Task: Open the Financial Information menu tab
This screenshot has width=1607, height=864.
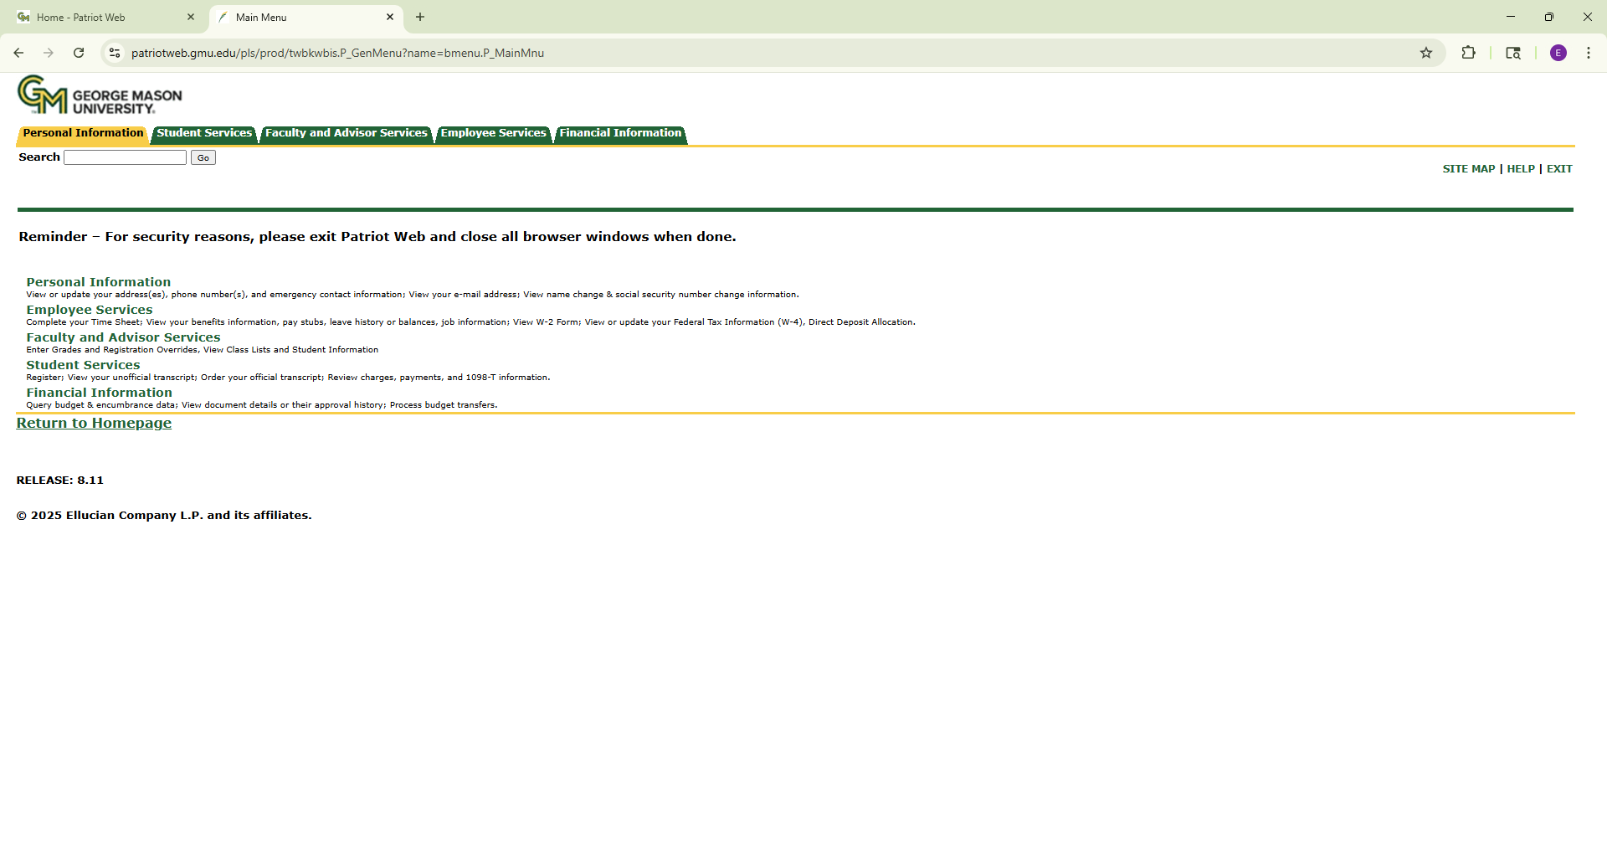Action: click(619, 134)
